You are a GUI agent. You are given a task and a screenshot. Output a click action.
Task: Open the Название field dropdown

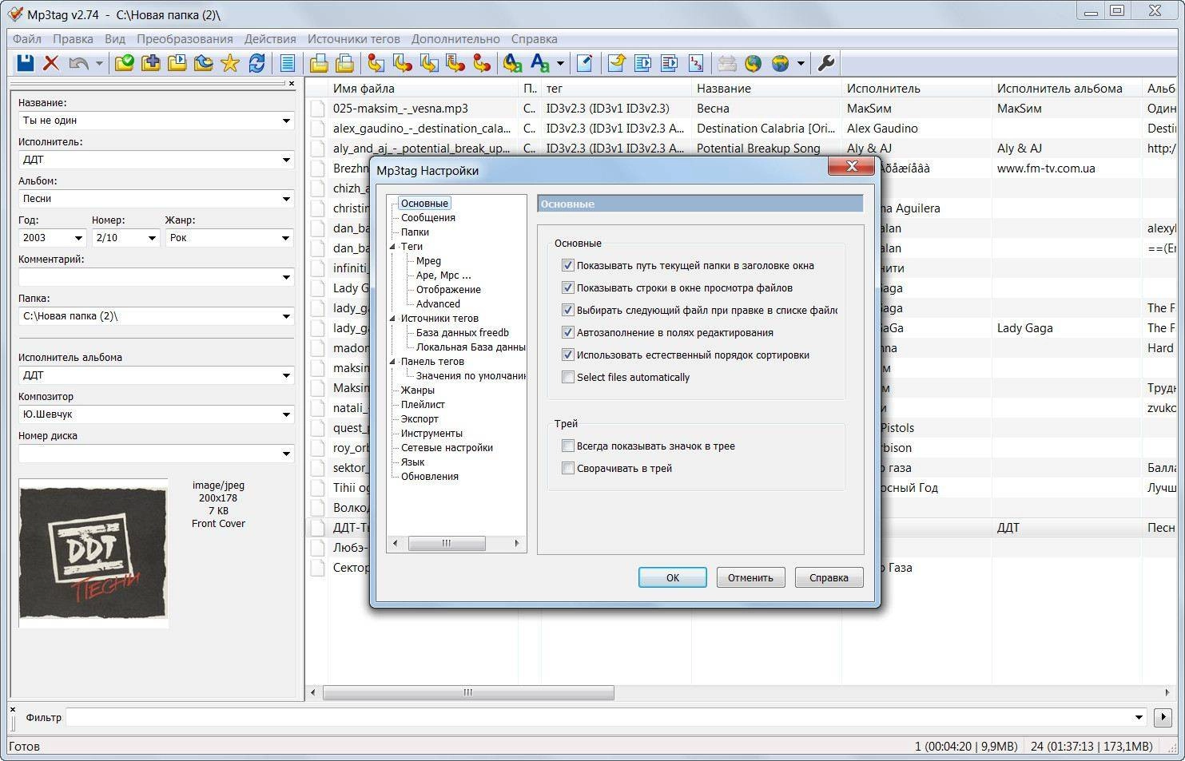click(x=286, y=121)
